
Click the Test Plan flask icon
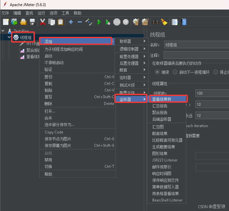pos(10,31)
